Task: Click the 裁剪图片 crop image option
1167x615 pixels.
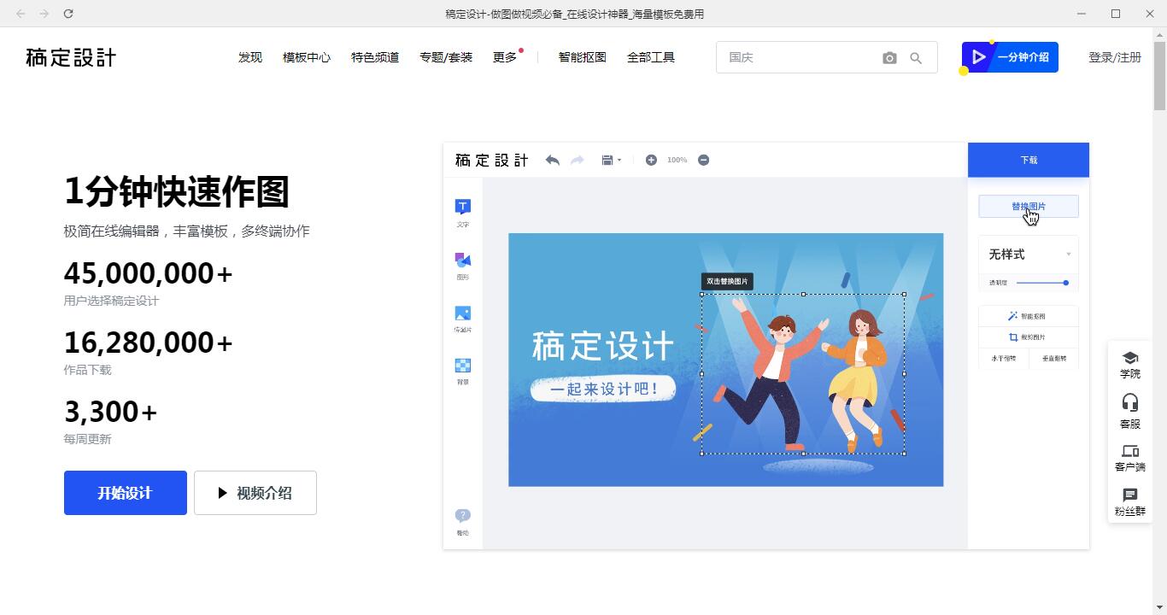Action: click(x=1028, y=337)
